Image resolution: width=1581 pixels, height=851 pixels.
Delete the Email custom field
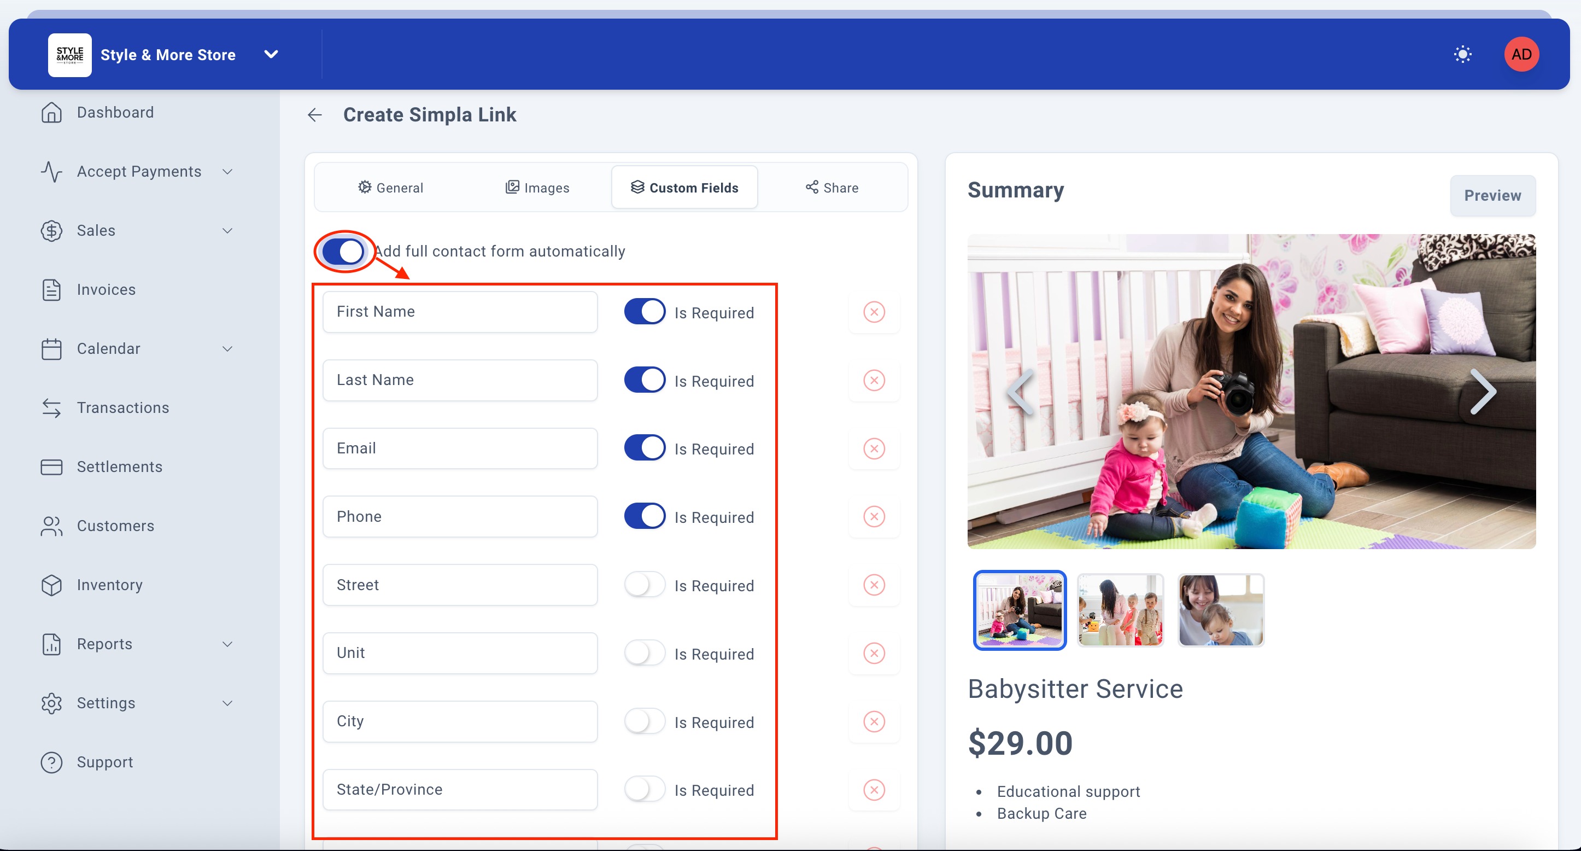point(874,449)
